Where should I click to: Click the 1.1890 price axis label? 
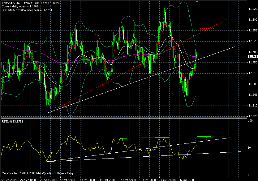[x=253, y=20]
